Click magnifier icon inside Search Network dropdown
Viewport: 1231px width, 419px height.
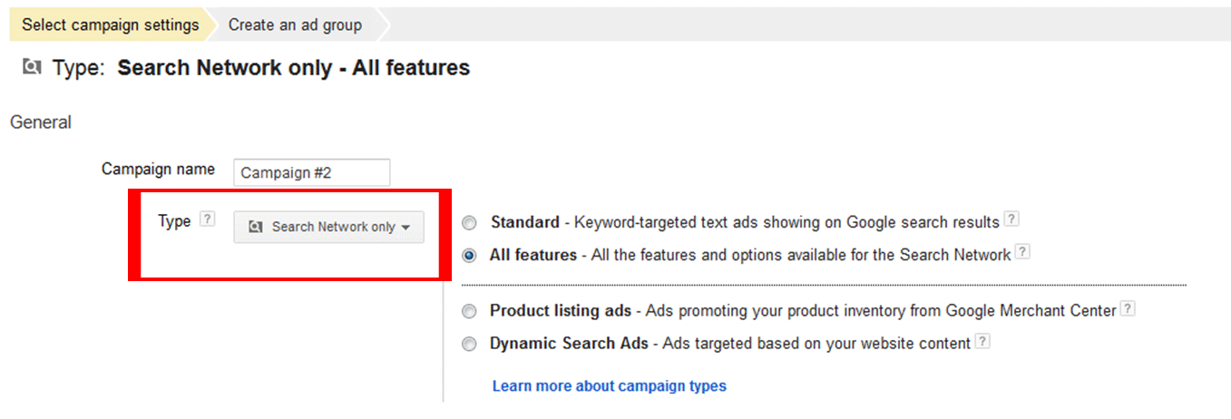(x=256, y=227)
